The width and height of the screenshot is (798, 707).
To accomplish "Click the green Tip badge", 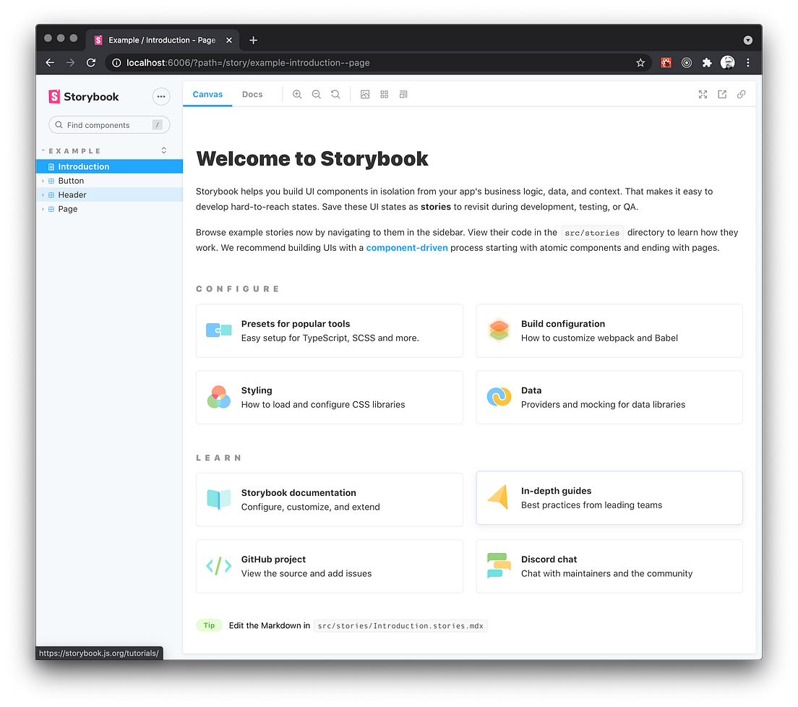I will point(209,625).
